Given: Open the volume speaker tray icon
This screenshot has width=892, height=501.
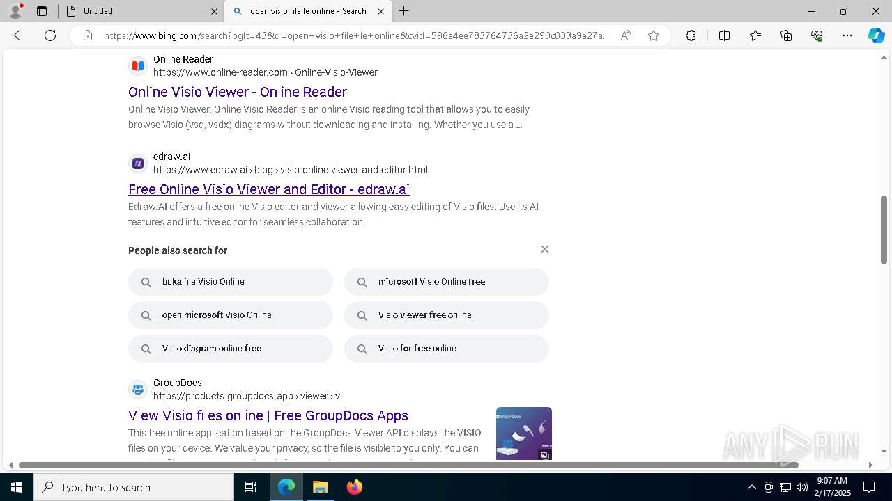Looking at the screenshot, I should pyautogui.click(x=802, y=487).
